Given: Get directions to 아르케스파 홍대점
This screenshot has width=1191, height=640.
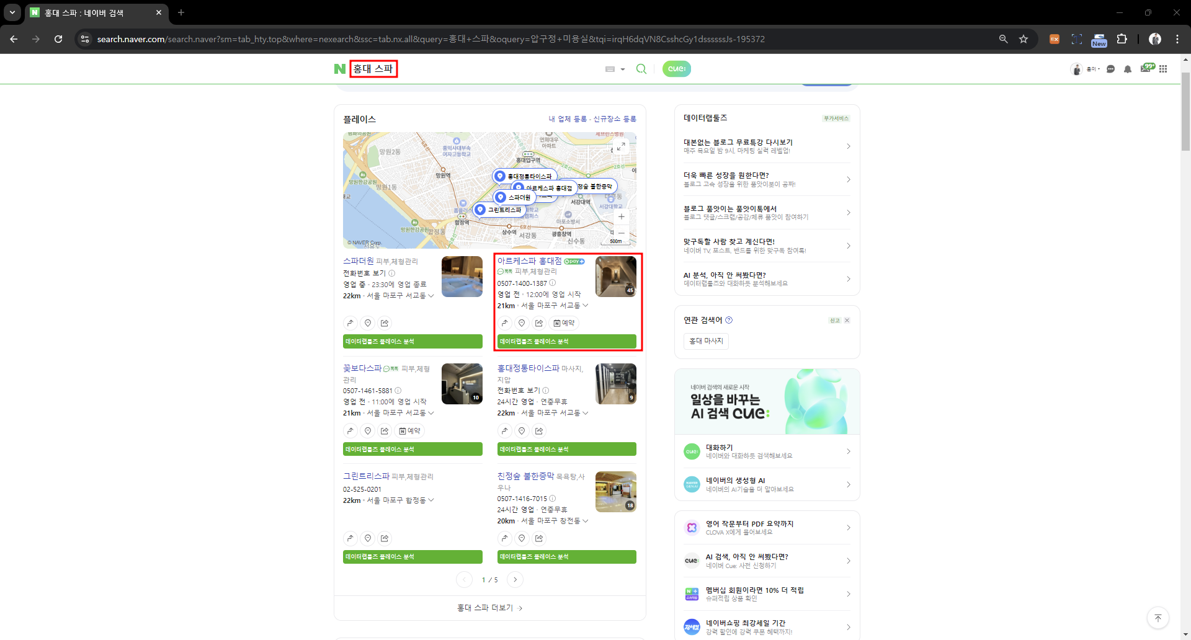Looking at the screenshot, I should point(505,323).
